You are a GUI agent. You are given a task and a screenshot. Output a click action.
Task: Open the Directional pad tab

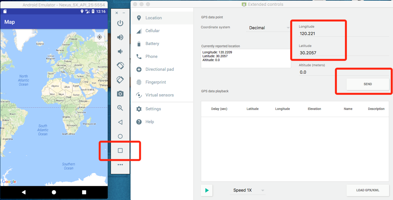(162, 69)
